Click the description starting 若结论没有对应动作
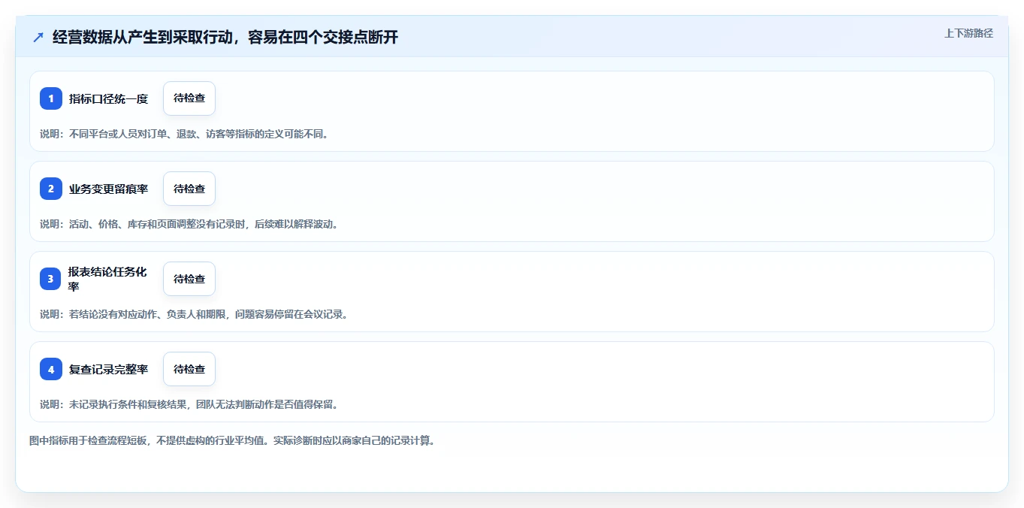Viewport: 1024px width, 508px height. pos(194,314)
